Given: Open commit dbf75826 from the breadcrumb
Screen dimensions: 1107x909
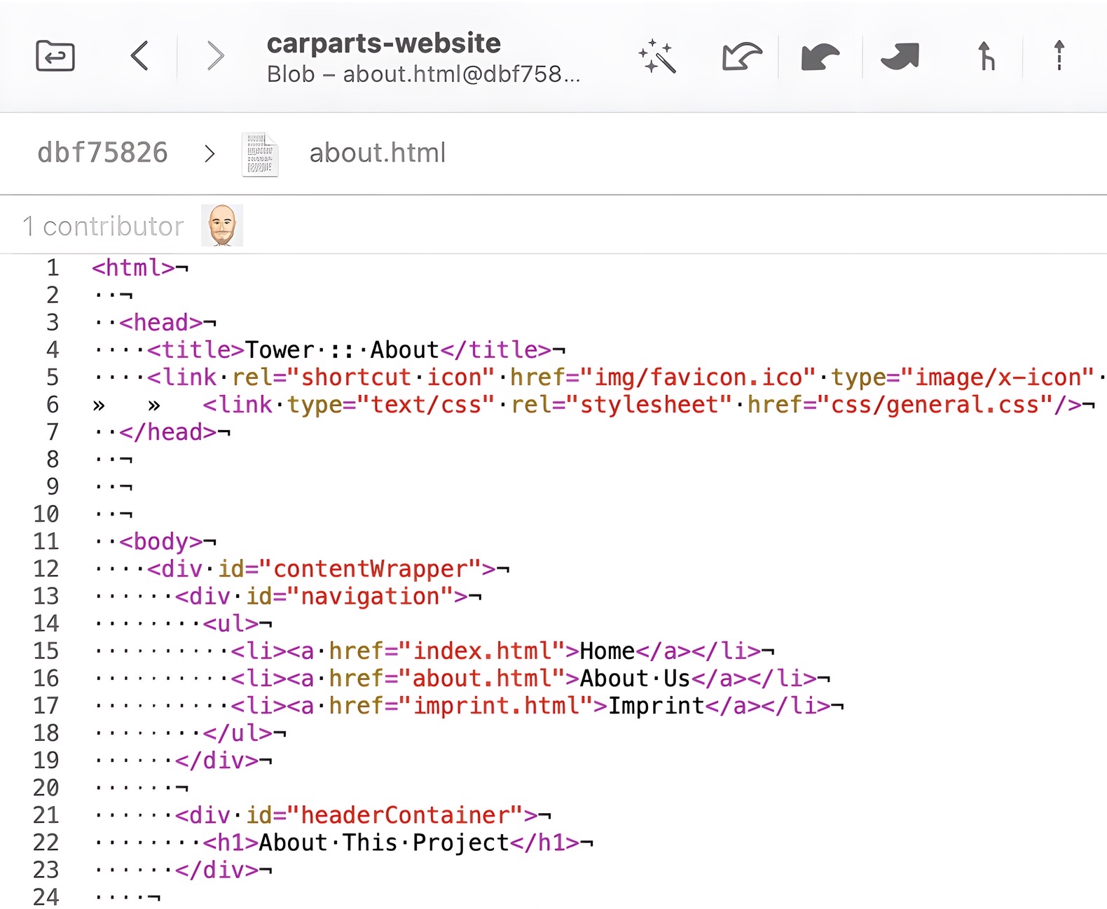Looking at the screenshot, I should click(102, 153).
